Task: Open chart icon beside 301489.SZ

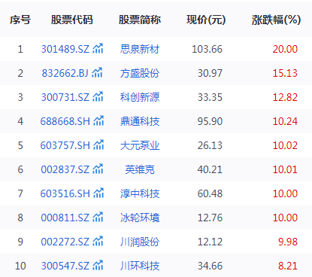Action: [98, 48]
